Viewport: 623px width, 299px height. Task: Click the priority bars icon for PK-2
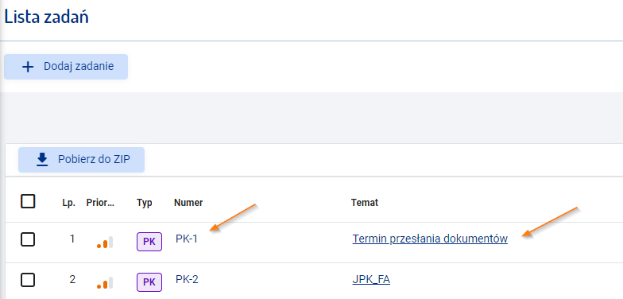[105, 283]
